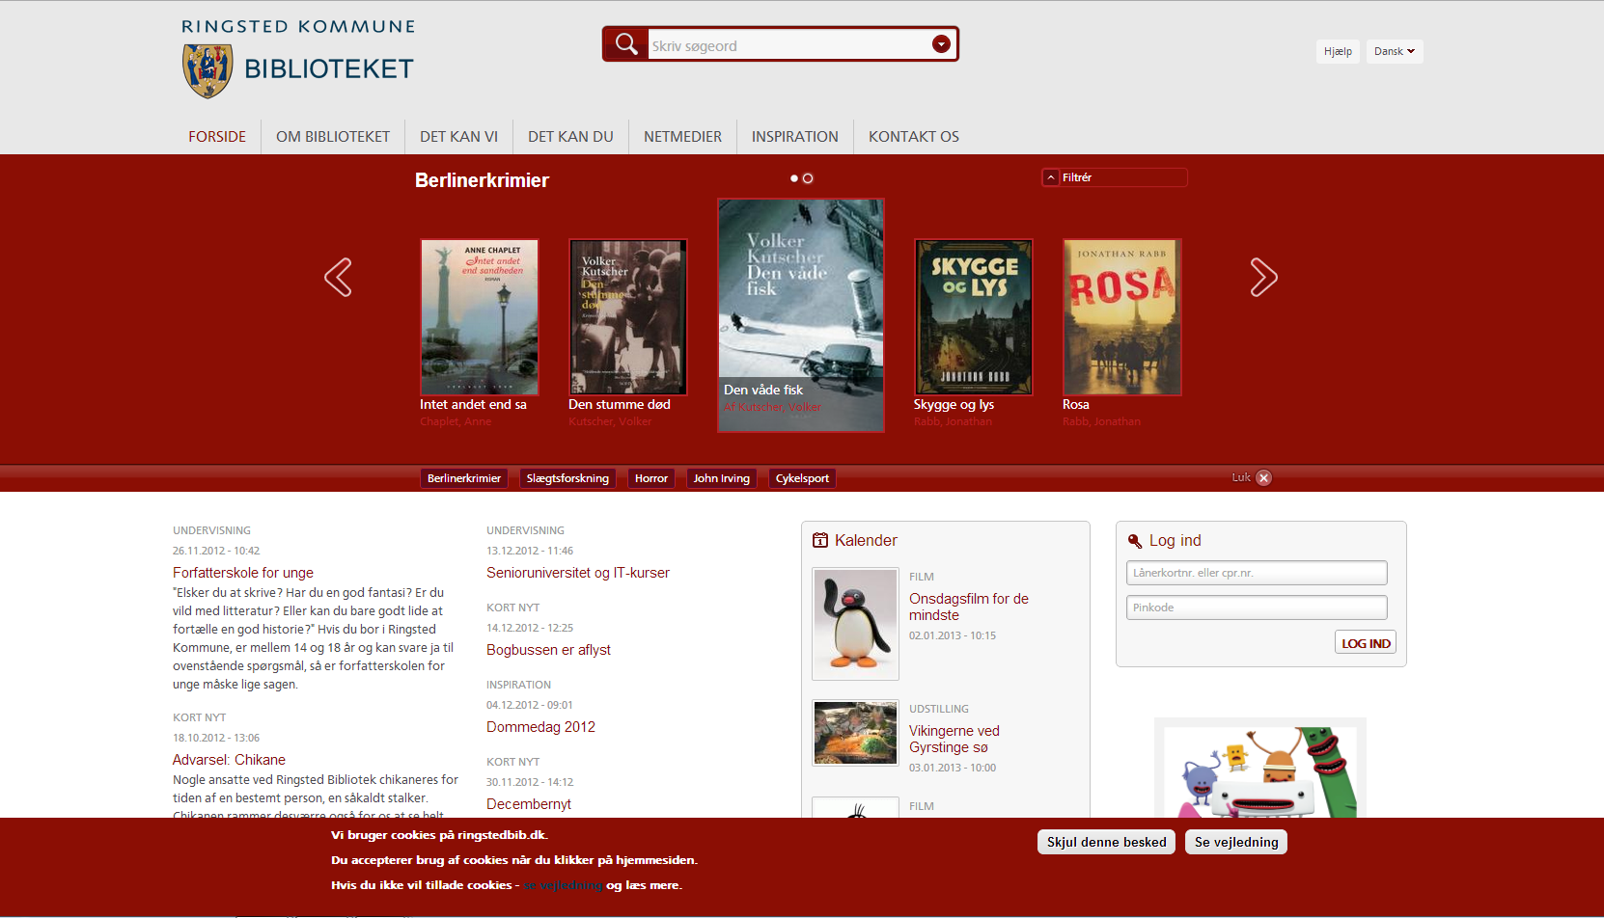Open 'Den stumme død' book cover
The height and width of the screenshot is (918, 1604).
[628, 317]
